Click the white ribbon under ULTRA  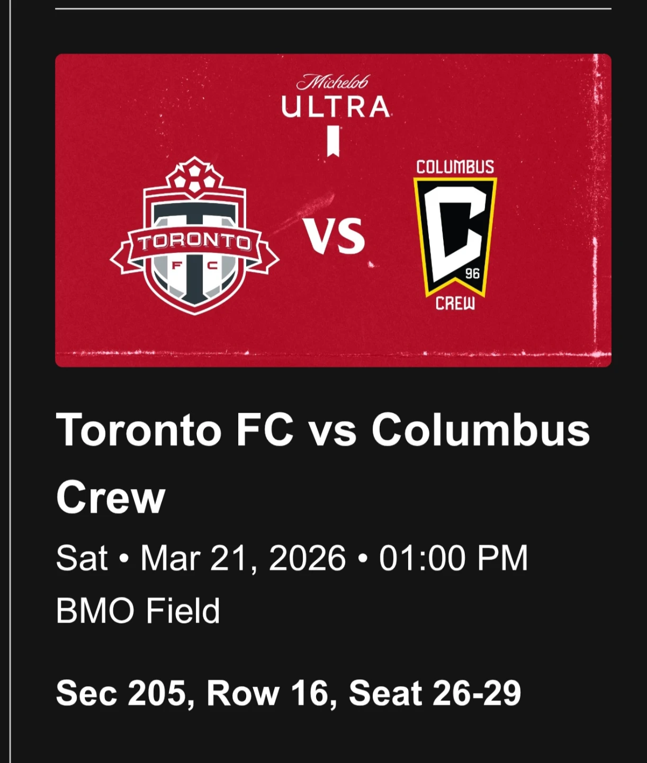[x=333, y=141]
